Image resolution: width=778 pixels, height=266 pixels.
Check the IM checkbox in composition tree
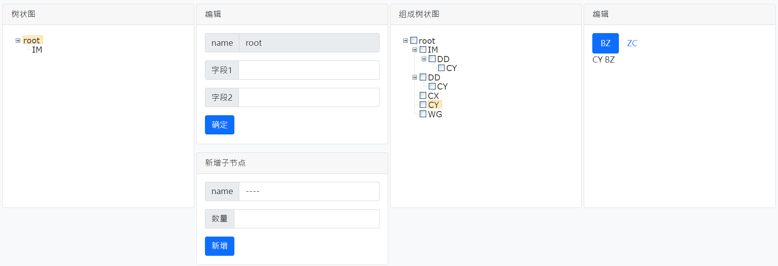[x=423, y=50]
